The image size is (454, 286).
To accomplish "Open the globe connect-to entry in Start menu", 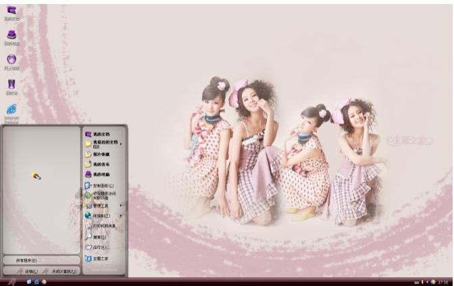I will 97,216.
